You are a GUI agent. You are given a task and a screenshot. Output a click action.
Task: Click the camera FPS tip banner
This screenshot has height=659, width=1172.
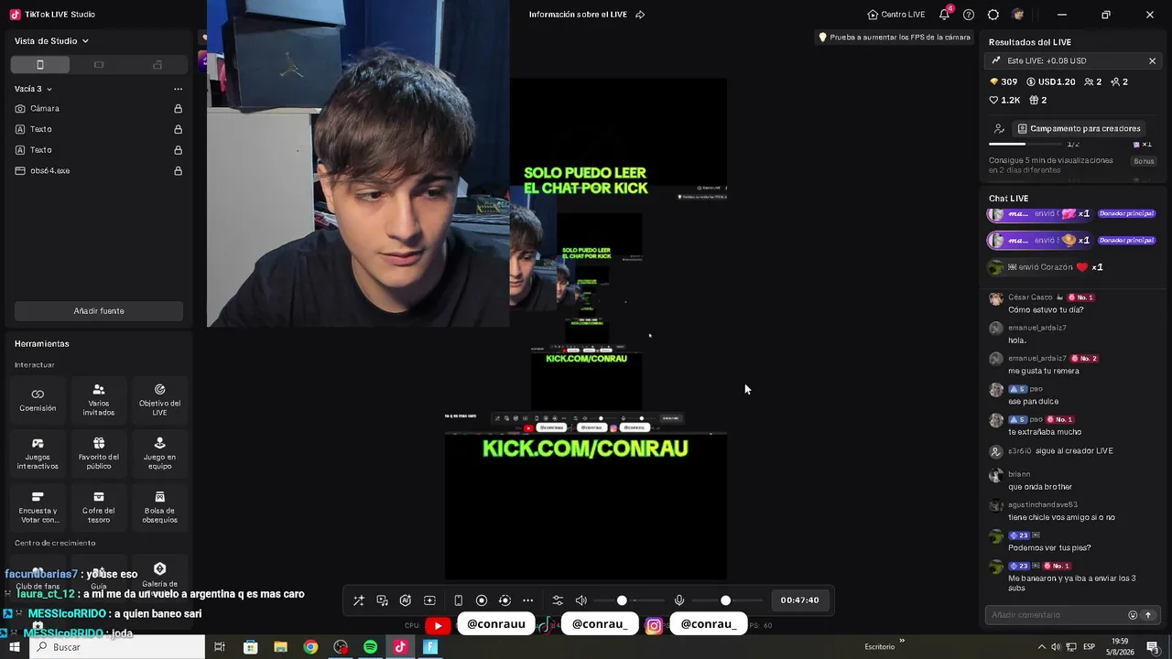pos(894,38)
